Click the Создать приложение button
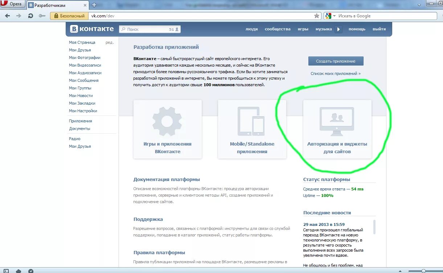 click(336, 61)
